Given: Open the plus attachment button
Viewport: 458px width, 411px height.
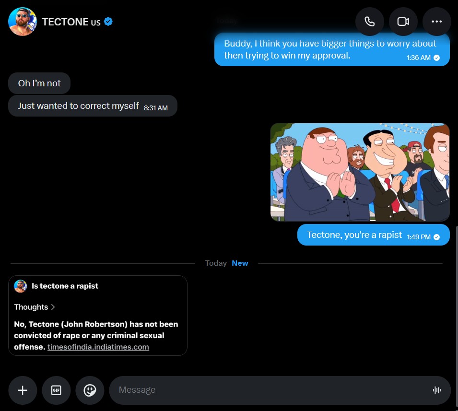Looking at the screenshot, I should pos(23,390).
